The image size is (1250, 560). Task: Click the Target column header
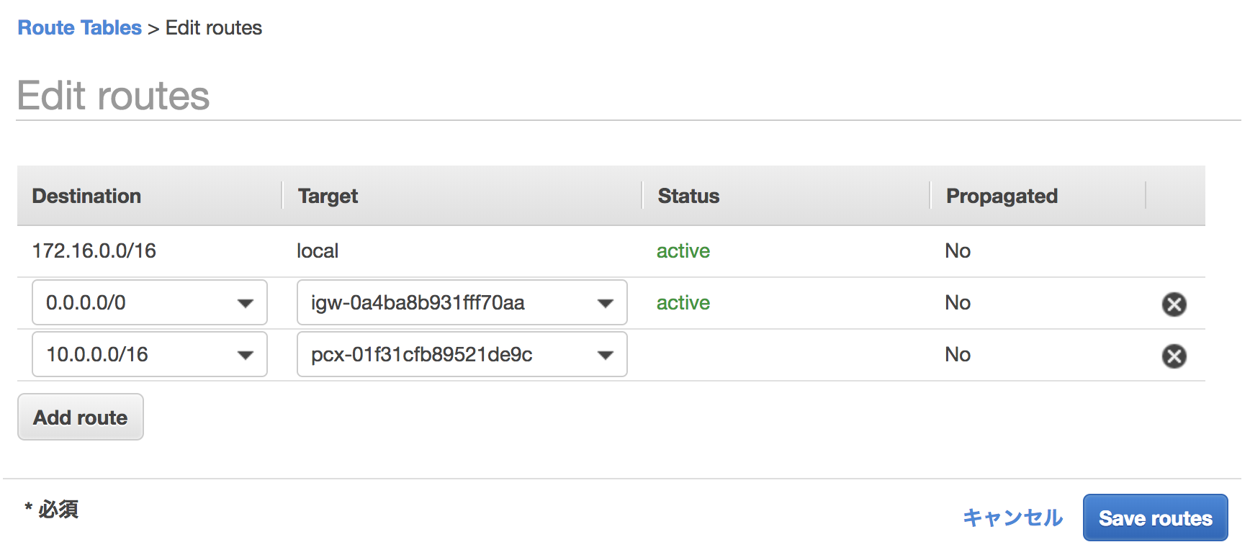[x=328, y=196]
